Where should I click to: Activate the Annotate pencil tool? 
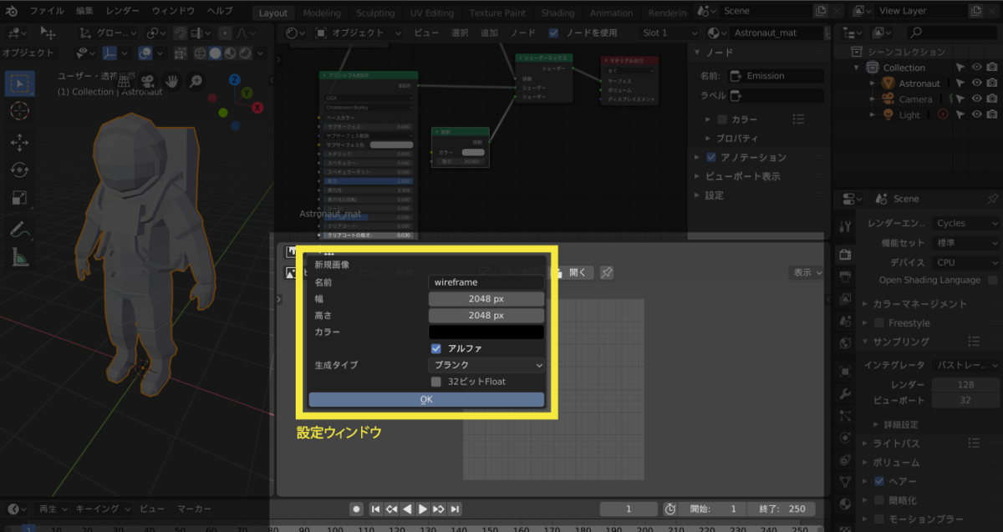point(19,230)
